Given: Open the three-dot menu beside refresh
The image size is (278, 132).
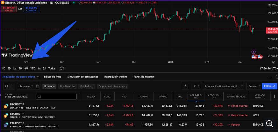Looking at the screenshot, I should pyautogui.click(x=12, y=86).
